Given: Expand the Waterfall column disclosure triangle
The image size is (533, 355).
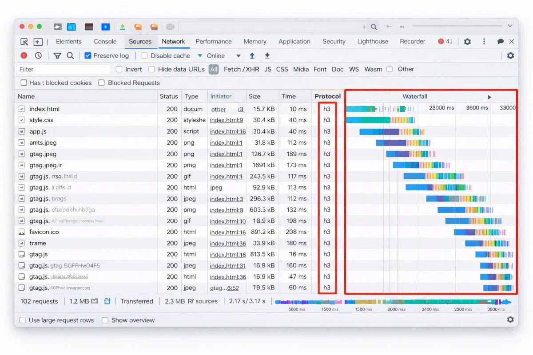Looking at the screenshot, I should click(489, 97).
